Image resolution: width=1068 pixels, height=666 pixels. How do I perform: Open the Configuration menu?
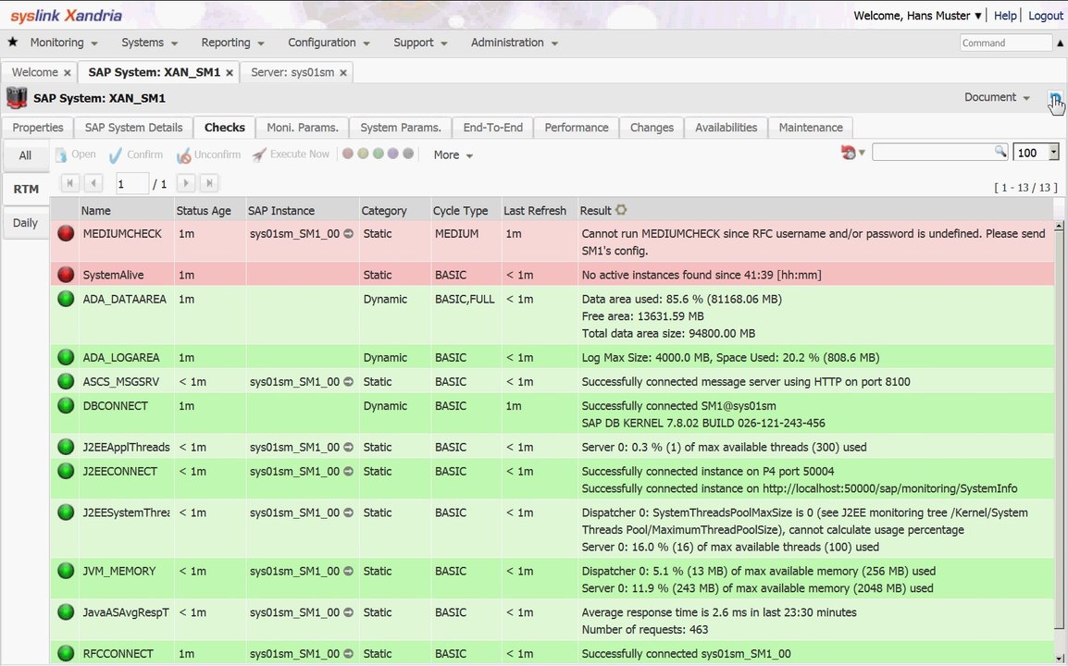coord(329,43)
